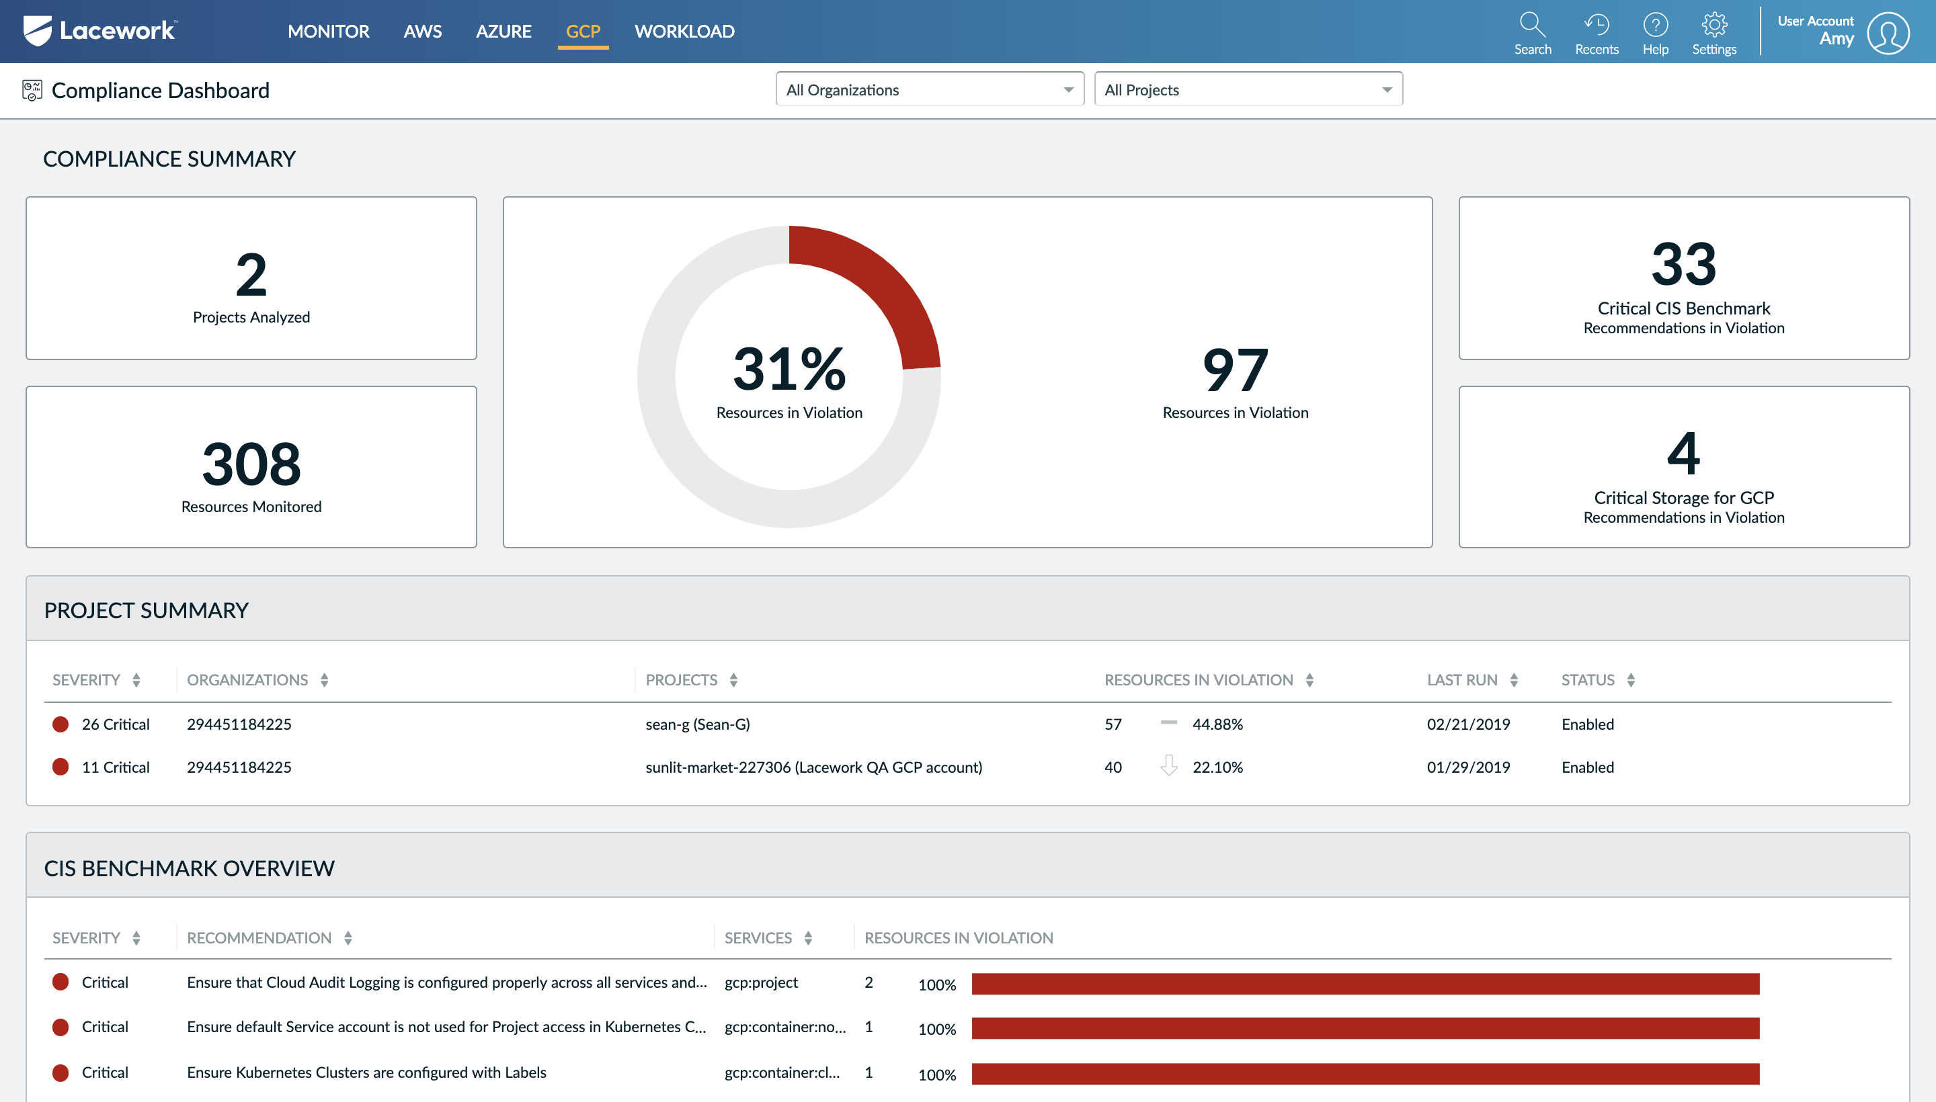The height and width of the screenshot is (1102, 1936).
Task: Switch to the WORKLOAD tab
Action: tap(684, 31)
